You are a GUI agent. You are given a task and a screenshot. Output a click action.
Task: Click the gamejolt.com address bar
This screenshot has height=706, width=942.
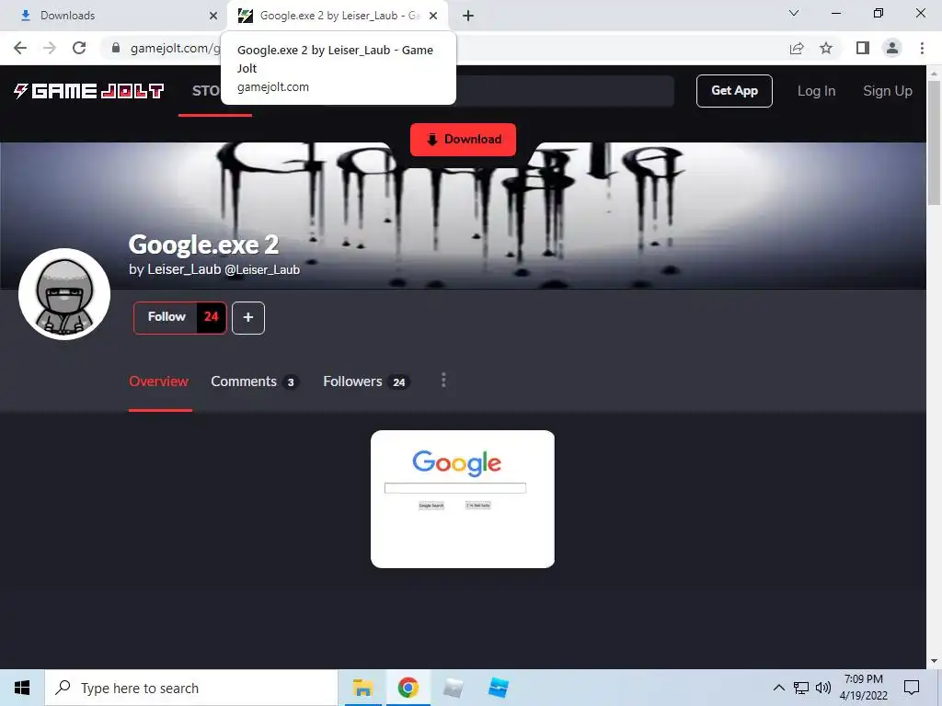[x=444, y=48]
